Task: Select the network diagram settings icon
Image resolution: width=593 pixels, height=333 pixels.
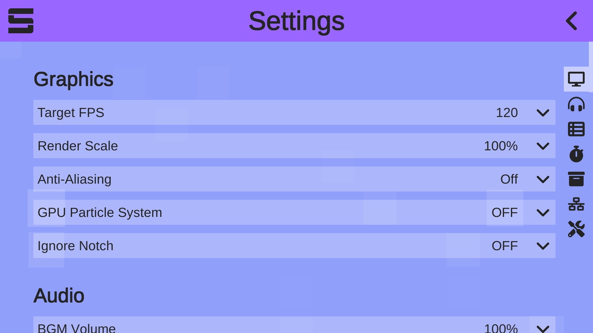Action: pos(576,204)
